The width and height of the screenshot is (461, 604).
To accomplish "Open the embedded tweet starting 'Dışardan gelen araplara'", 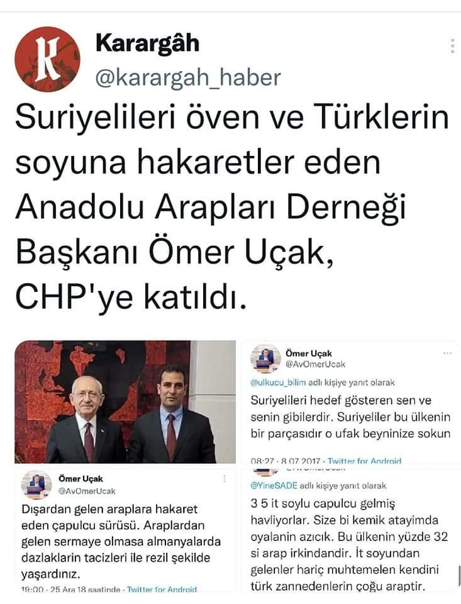I will (125, 530).
